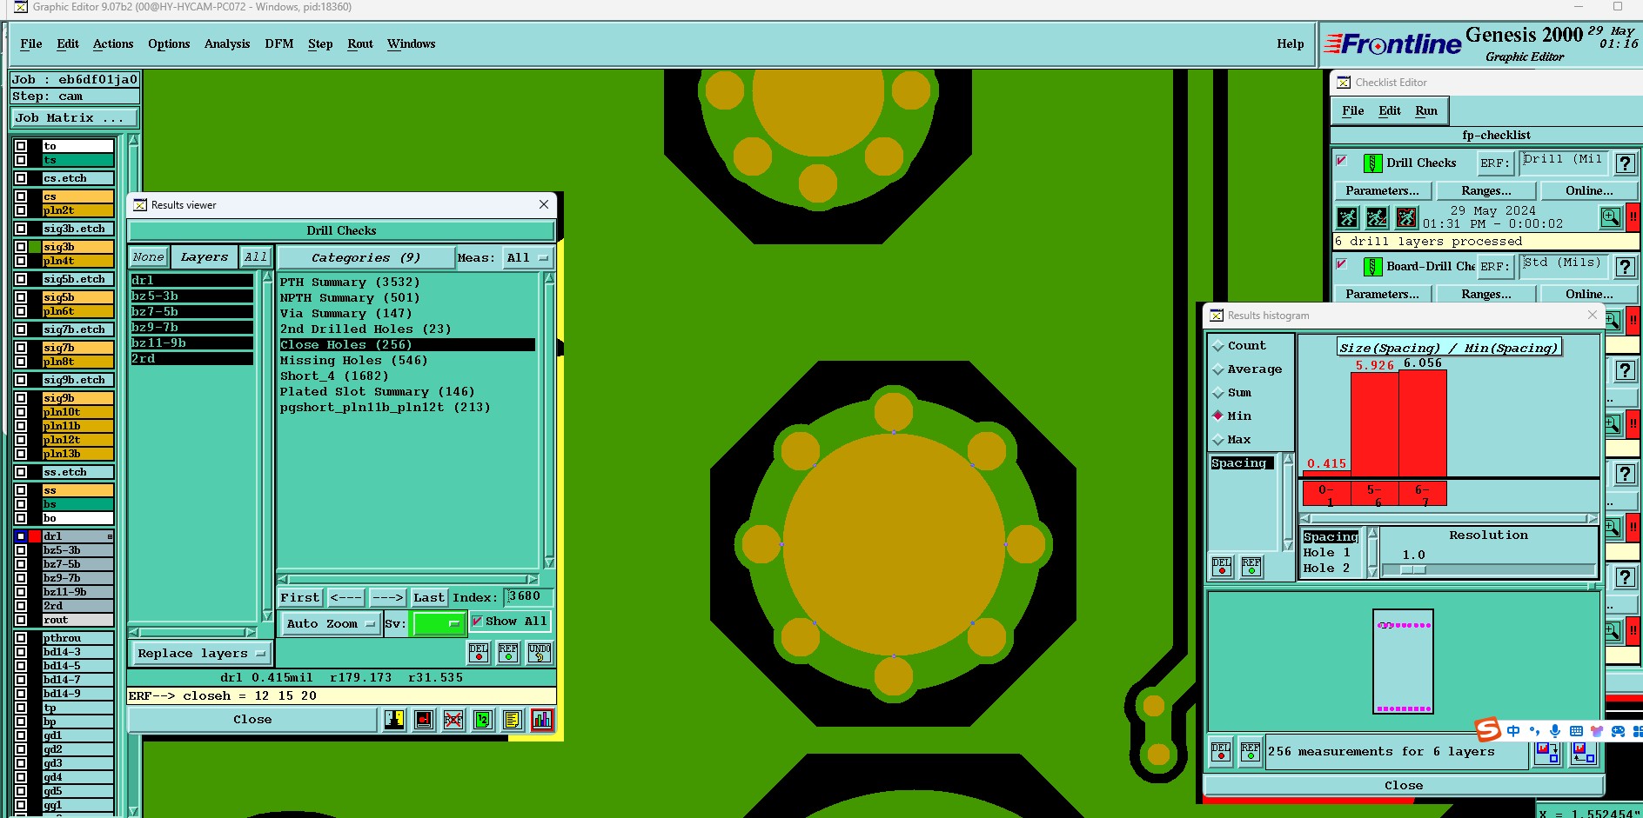Open the Analysis menu
Screen dimensions: 1643x818
pos(227,44)
